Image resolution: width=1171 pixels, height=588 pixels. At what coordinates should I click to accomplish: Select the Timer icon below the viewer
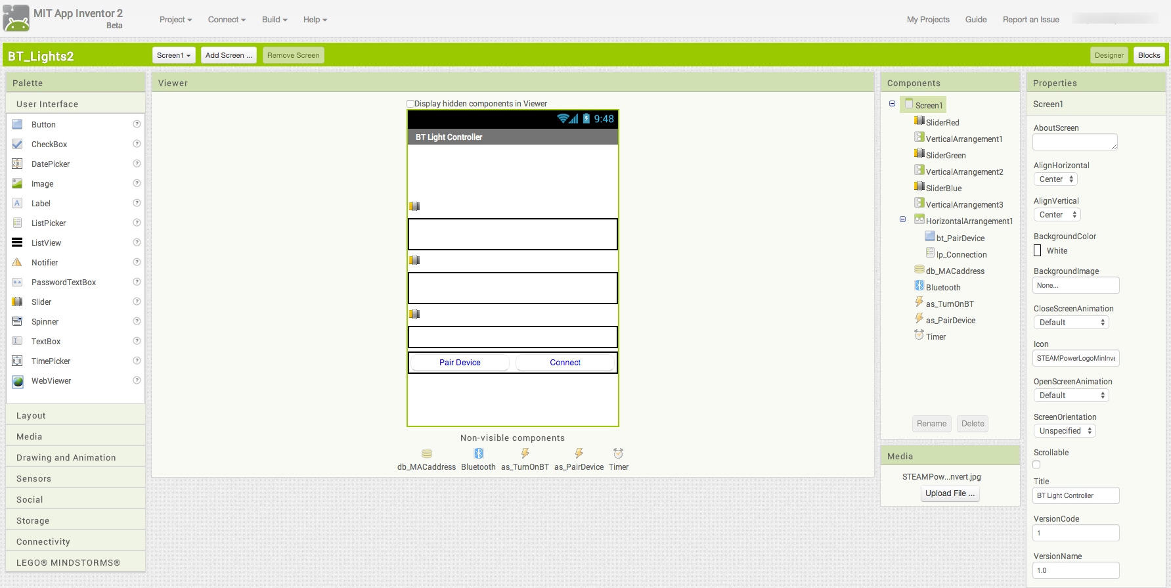point(618,453)
